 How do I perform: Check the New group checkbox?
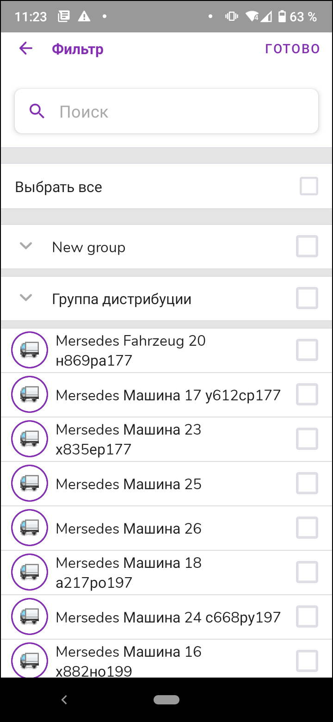(307, 246)
